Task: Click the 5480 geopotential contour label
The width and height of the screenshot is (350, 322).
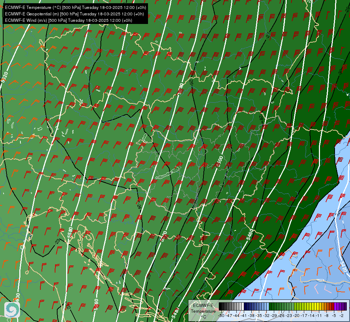Action: (x=176, y=313)
